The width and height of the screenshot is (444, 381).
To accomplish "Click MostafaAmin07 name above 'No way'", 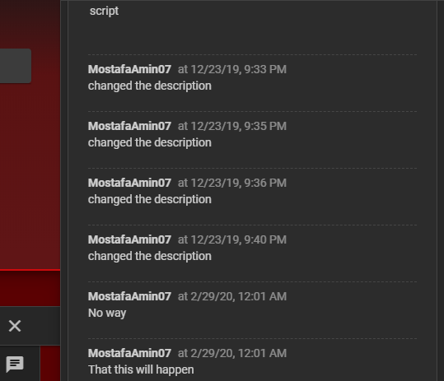I will 129,296.
